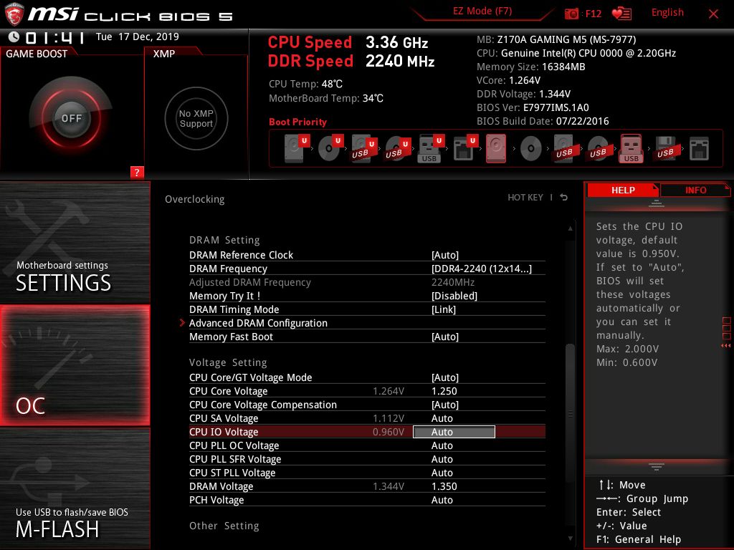Select the UEFI hard disk boot device icon

297,148
